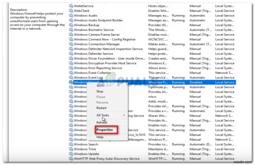The image size is (255, 165).
Task: Expand the All Tasks submenu arrow
Action: pos(124,115)
